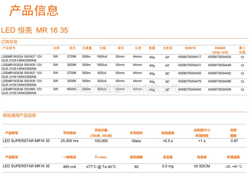
Task: Click the 显色 column header
Action: click(72, 48)
